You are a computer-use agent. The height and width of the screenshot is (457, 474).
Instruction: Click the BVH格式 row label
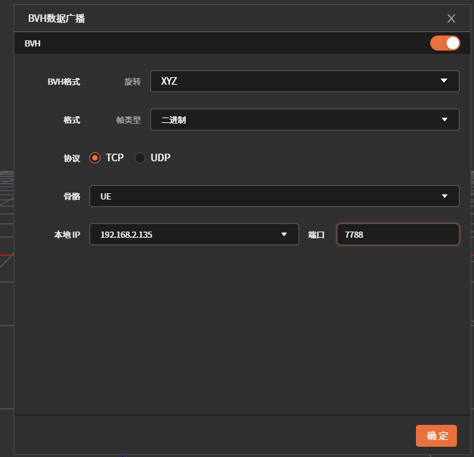(64, 82)
